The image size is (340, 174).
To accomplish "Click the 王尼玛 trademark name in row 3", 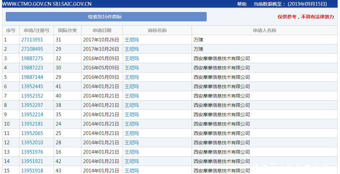I will 132,58.
